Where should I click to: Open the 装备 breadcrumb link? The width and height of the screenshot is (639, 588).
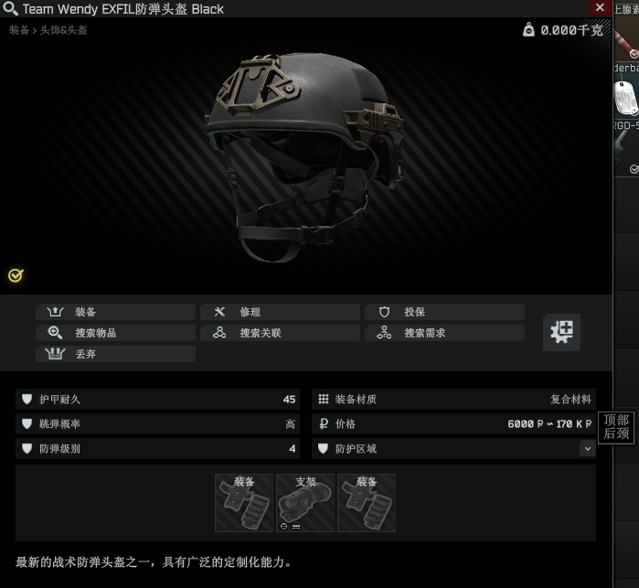[19, 30]
